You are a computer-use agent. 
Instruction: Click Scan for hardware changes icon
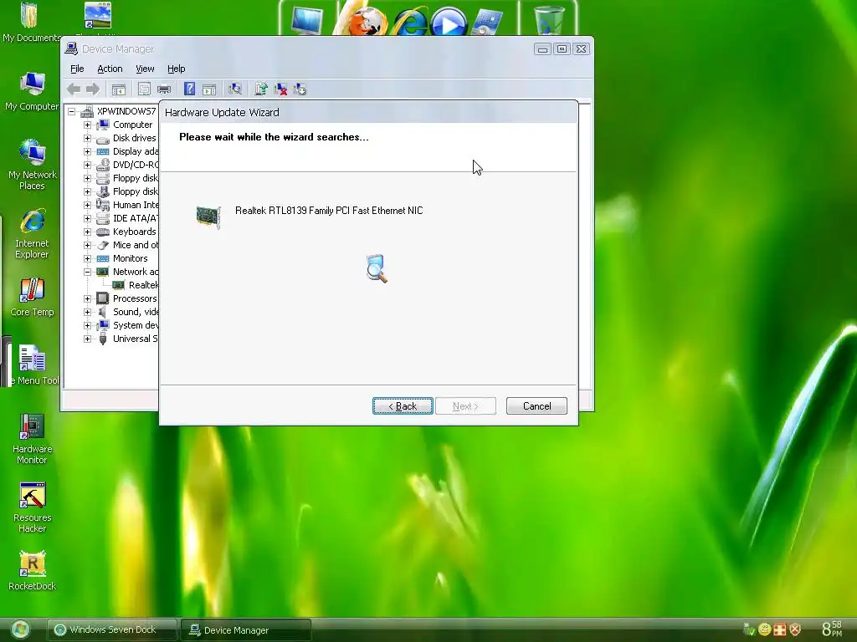pos(235,89)
